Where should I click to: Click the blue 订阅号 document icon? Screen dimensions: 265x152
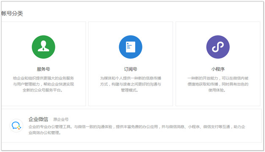[x=131, y=47]
